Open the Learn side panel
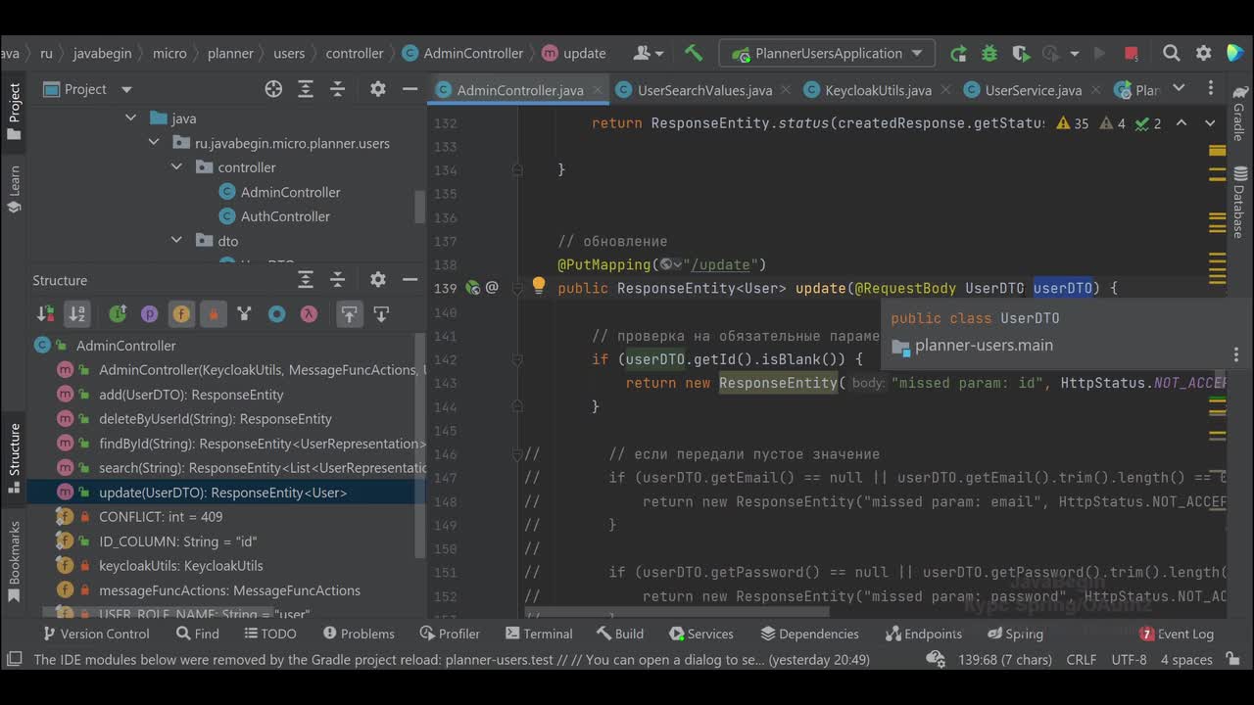 click(14, 191)
